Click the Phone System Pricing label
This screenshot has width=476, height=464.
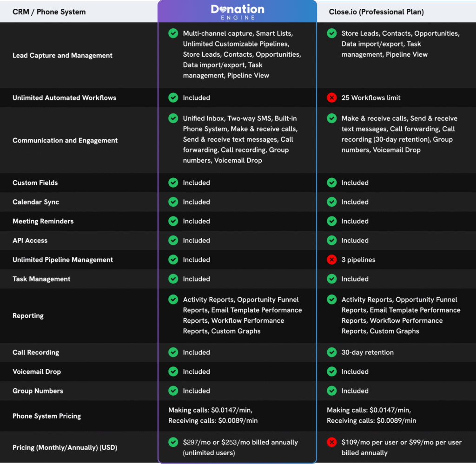tap(46, 416)
